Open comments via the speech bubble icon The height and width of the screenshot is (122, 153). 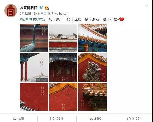[91, 119]
